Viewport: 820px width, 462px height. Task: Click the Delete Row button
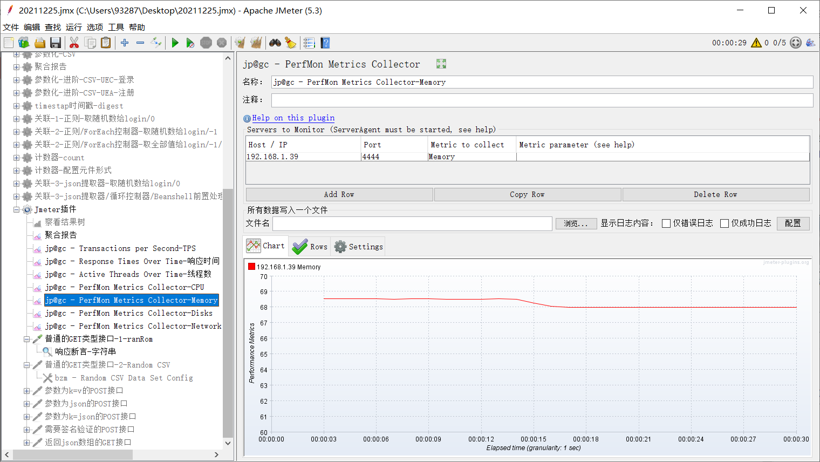716,194
